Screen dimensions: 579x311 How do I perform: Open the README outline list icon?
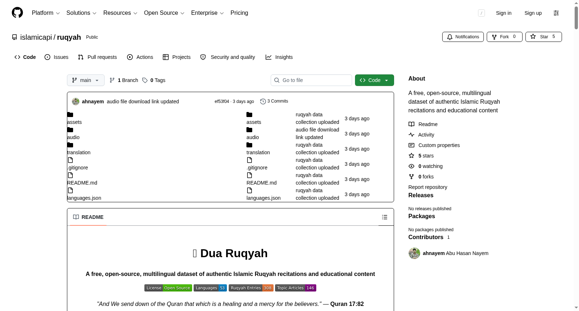(385, 217)
